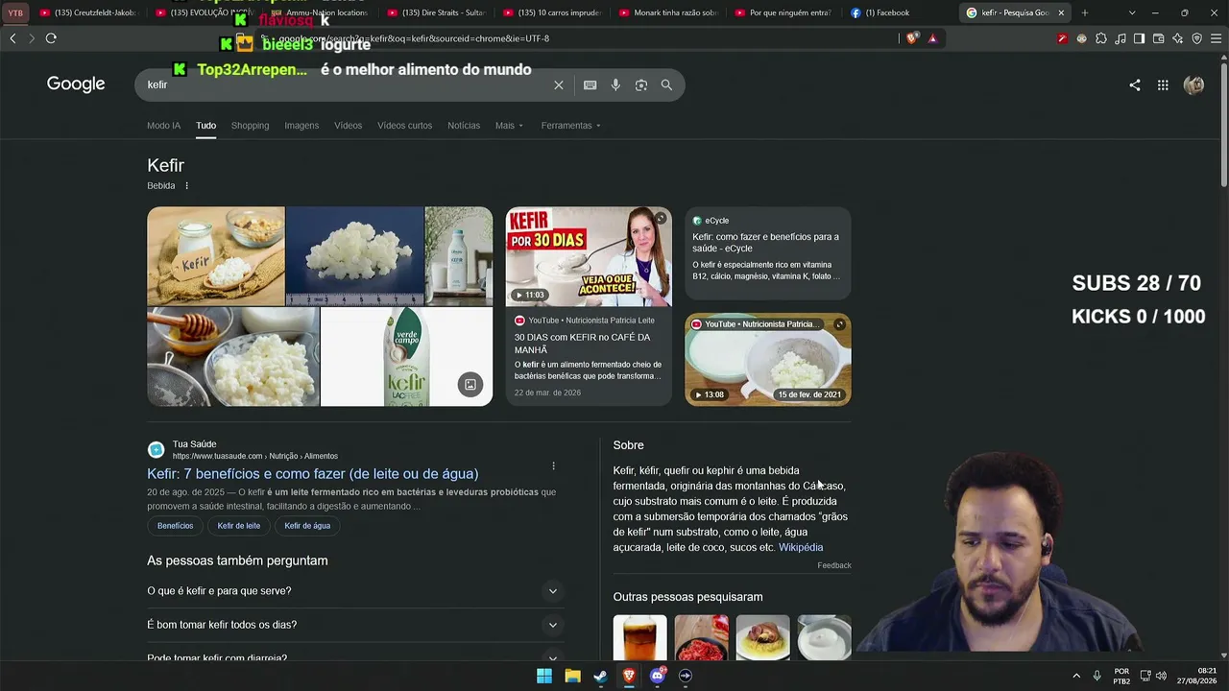The height and width of the screenshot is (691, 1229).
Task: Play the 'KEFIR por 30 dias' video thumbnail
Action: point(589,257)
